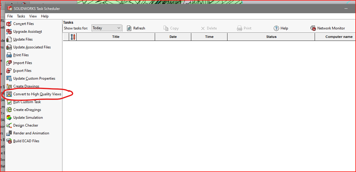Click the Run Custom Task checkmark icon
356x172 pixels.
[x=9, y=102]
